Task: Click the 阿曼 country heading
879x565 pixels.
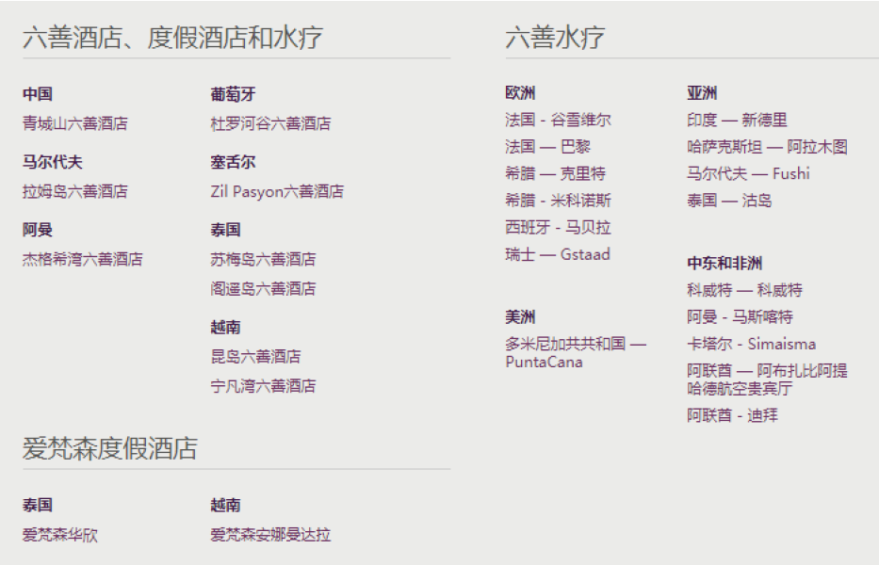Action: [x=38, y=230]
